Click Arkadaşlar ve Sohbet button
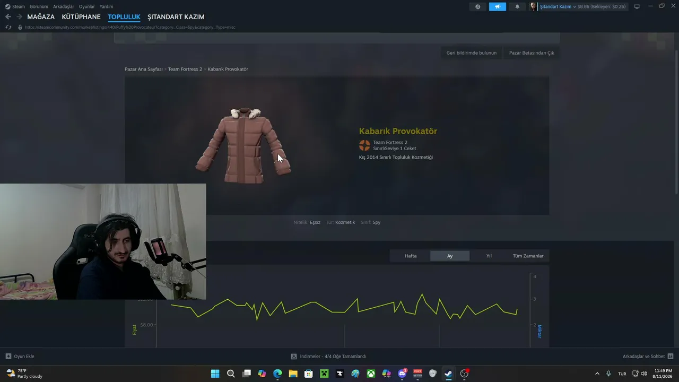This screenshot has height=382, width=679. point(648,357)
